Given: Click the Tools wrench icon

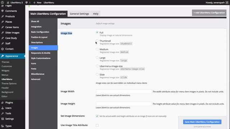Looking at the screenshot, I should click(3, 113).
